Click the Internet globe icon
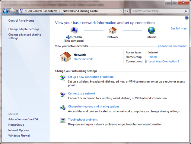191x144 pixels. click(x=151, y=30)
